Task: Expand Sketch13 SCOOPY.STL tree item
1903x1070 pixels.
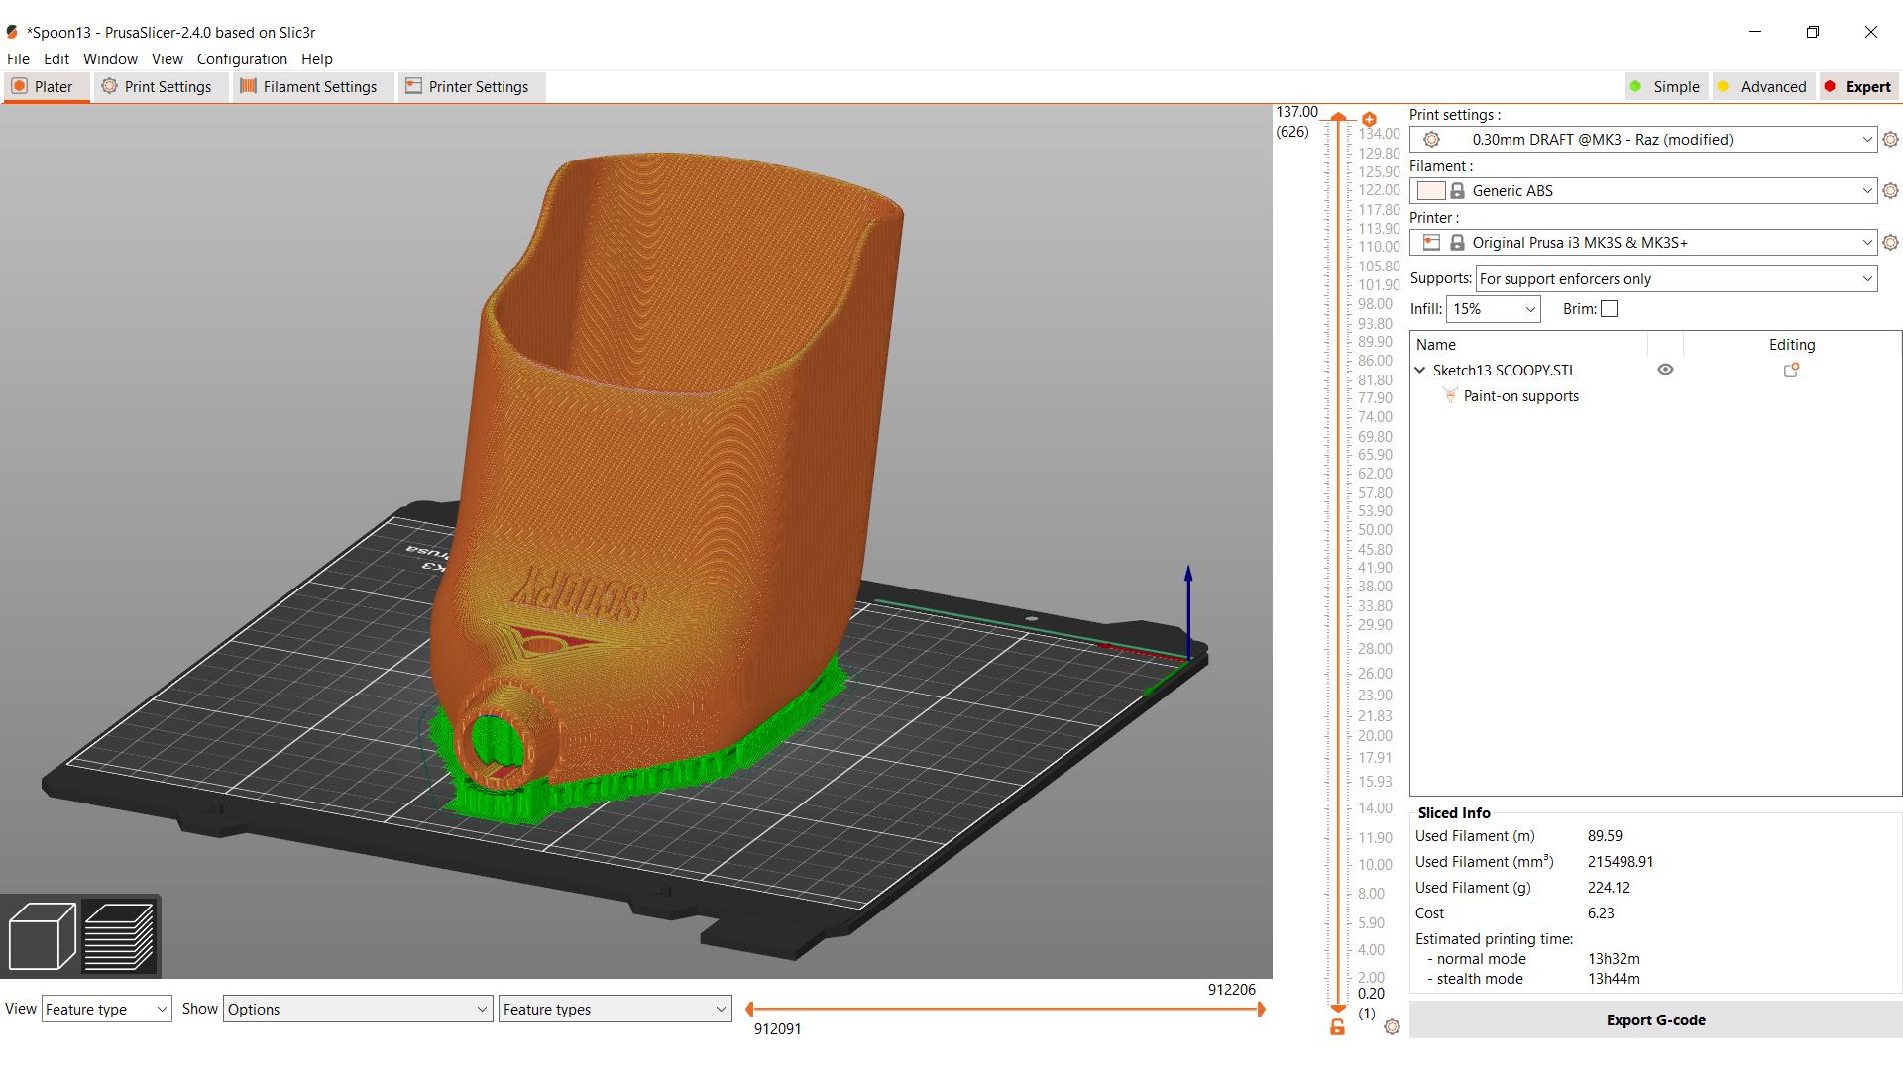Action: point(1422,370)
